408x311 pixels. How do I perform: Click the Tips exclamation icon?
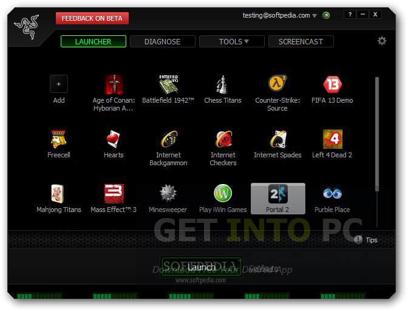click(x=358, y=239)
